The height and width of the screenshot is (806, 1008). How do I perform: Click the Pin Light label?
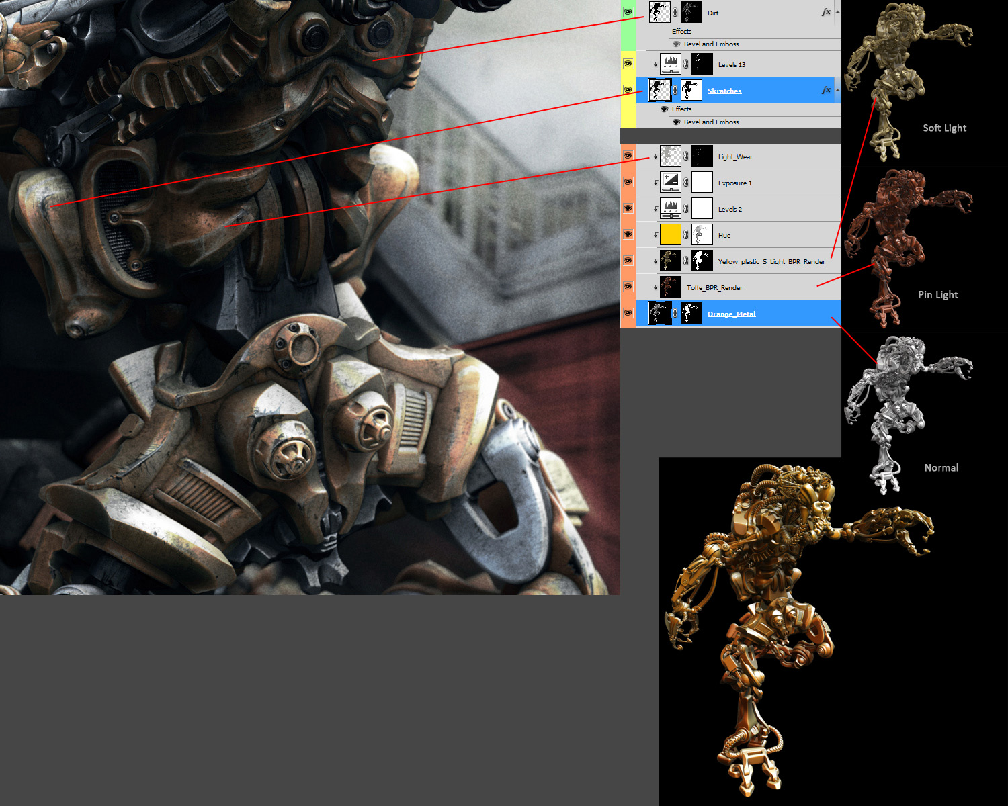938,294
